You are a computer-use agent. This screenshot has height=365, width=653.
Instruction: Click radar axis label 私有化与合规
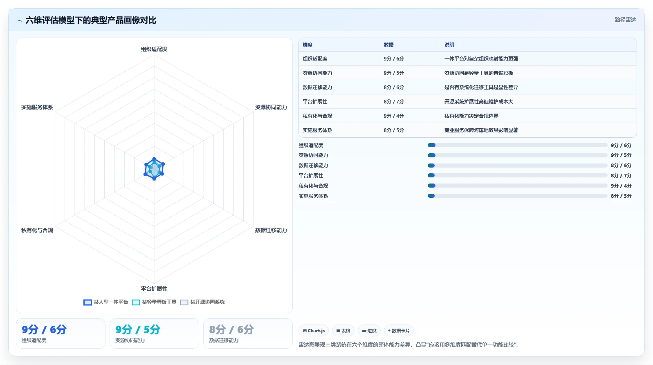pos(37,230)
